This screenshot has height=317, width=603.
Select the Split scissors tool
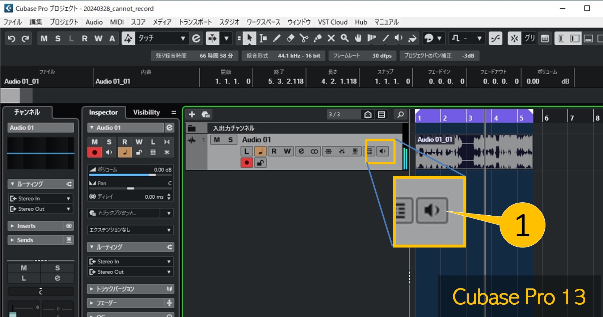[304, 38]
